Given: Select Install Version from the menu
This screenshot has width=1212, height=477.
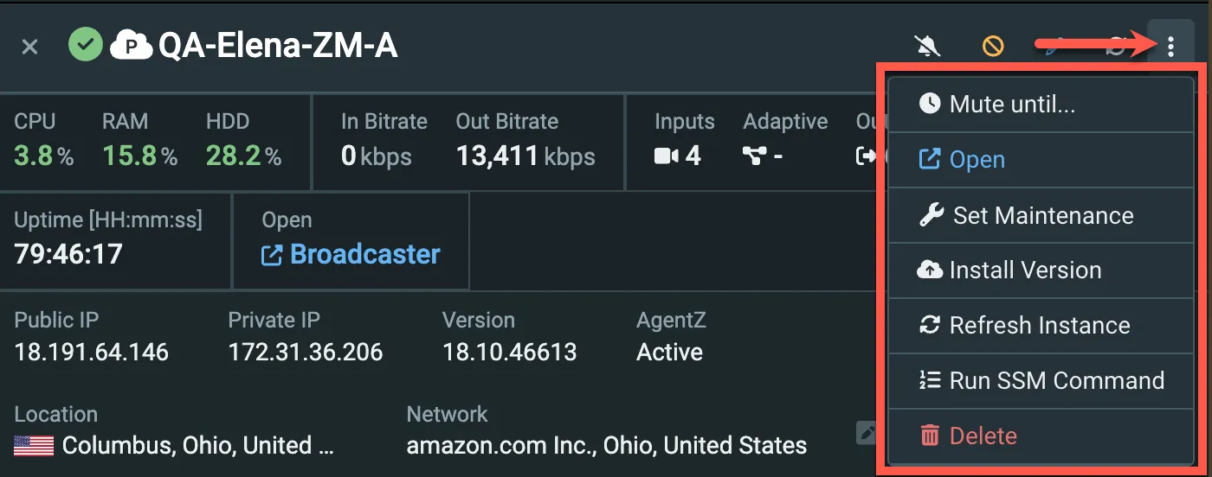Looking at the screenshot, I should [x=1041, y=270].
